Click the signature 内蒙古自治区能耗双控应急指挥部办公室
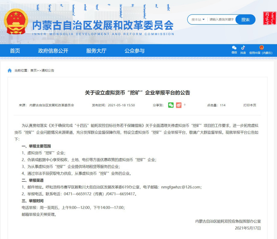The image size is (277, 239). tap(228, 221)
